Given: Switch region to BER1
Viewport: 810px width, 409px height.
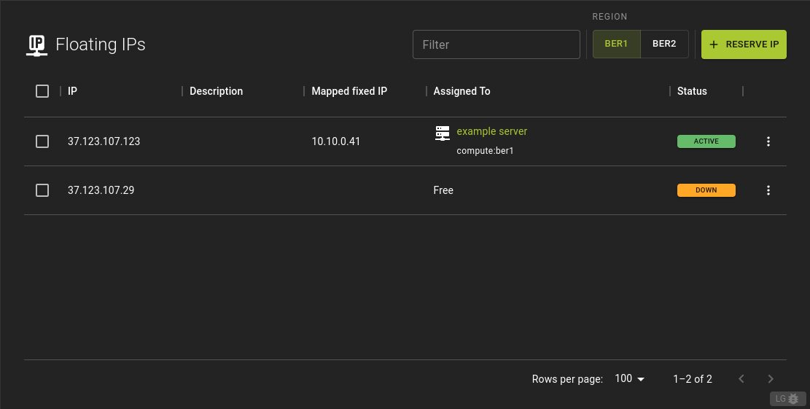Looking at the screenshot, I should pos(616,44).
